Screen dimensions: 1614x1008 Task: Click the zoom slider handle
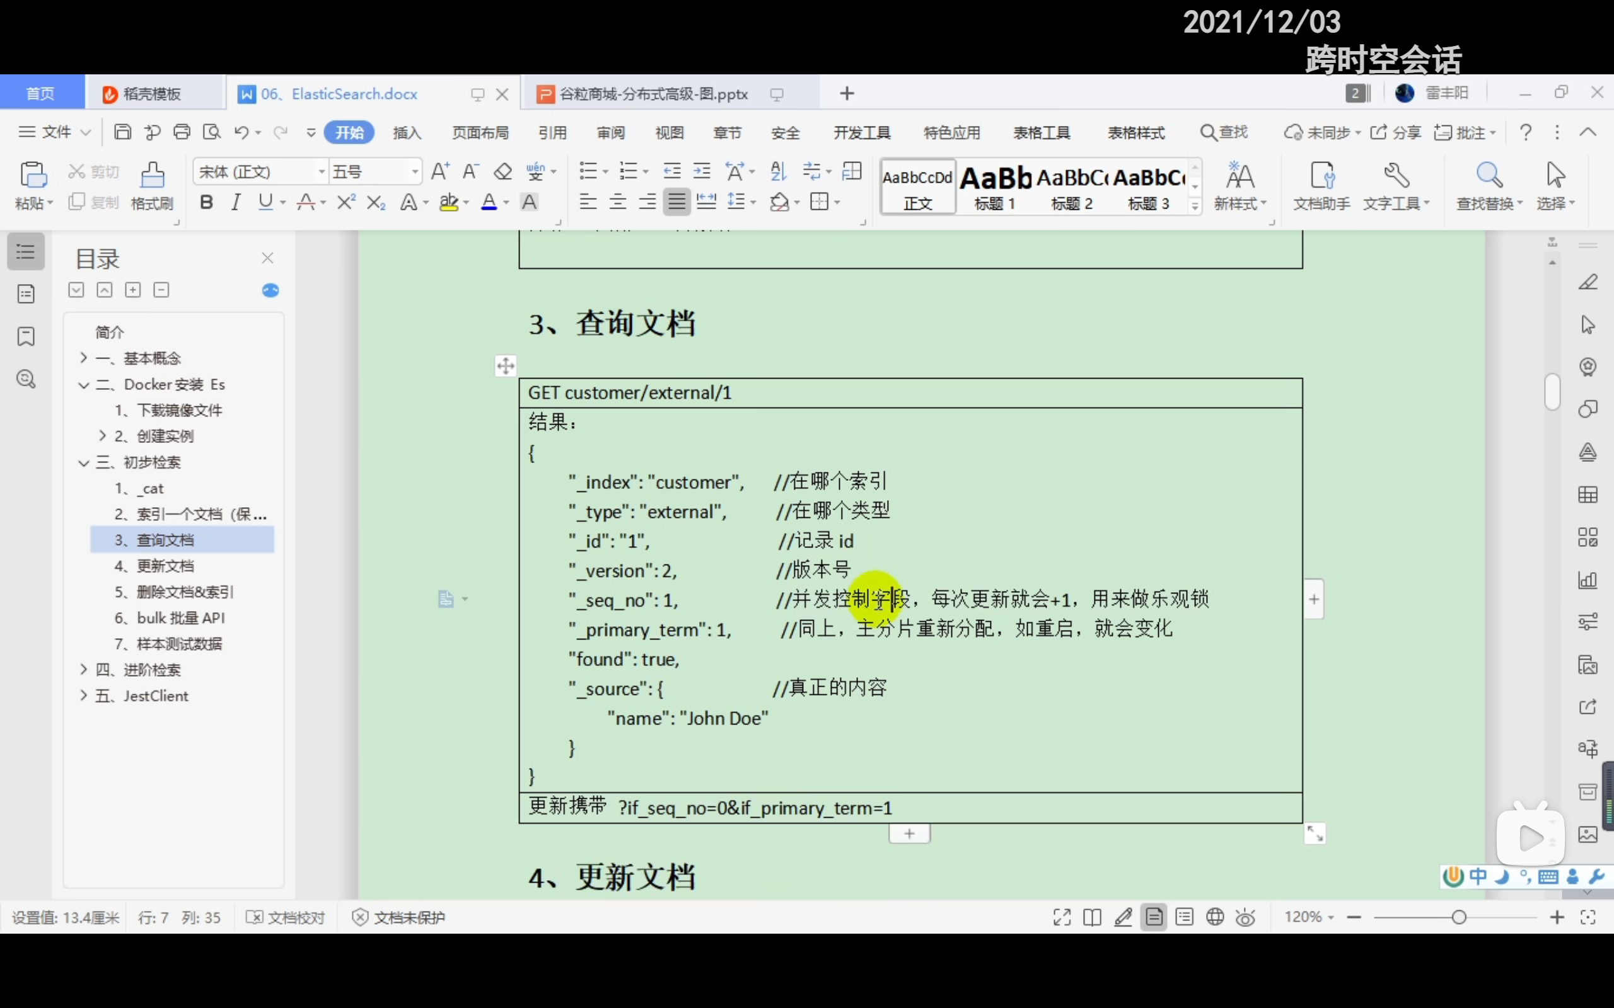pyautogui.click(x=1459, y=917)
